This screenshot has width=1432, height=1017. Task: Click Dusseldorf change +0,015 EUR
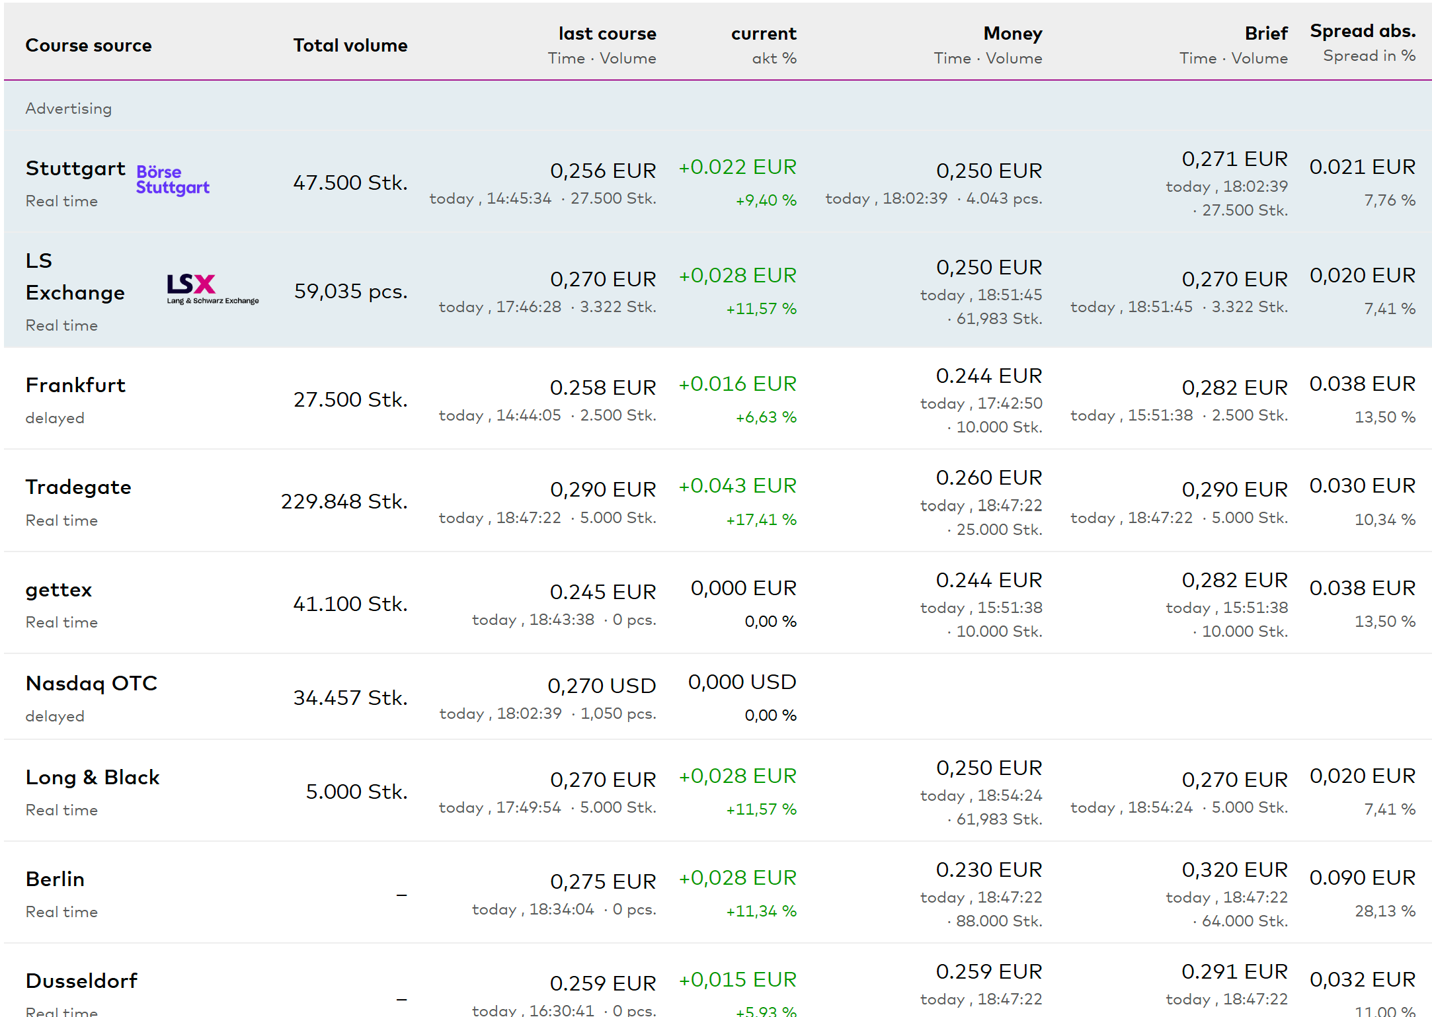[x=737, y=979]
